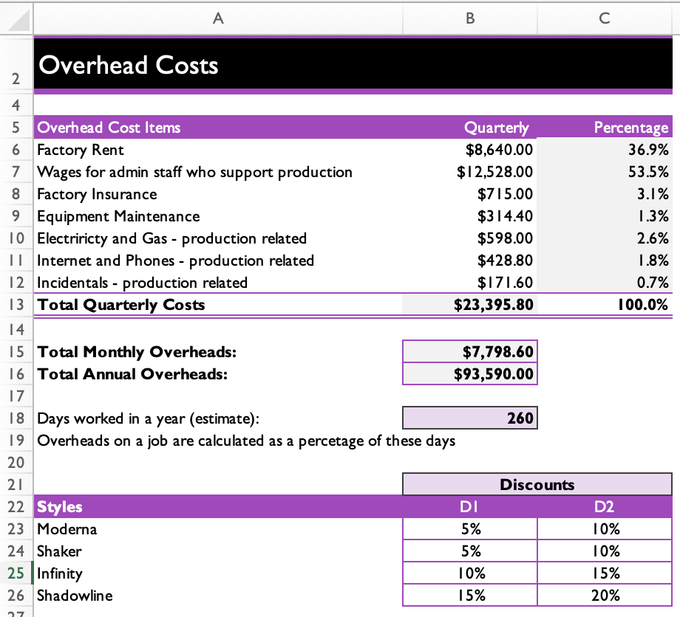Select the $314.40 cell

click(x=470, y=216)
